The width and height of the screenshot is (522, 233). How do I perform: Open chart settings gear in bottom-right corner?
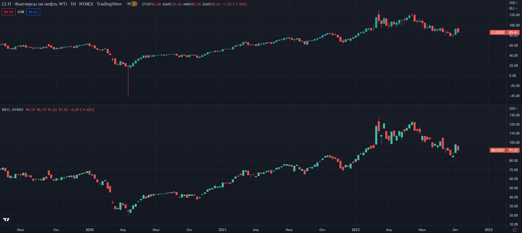(x=515, y=230)
